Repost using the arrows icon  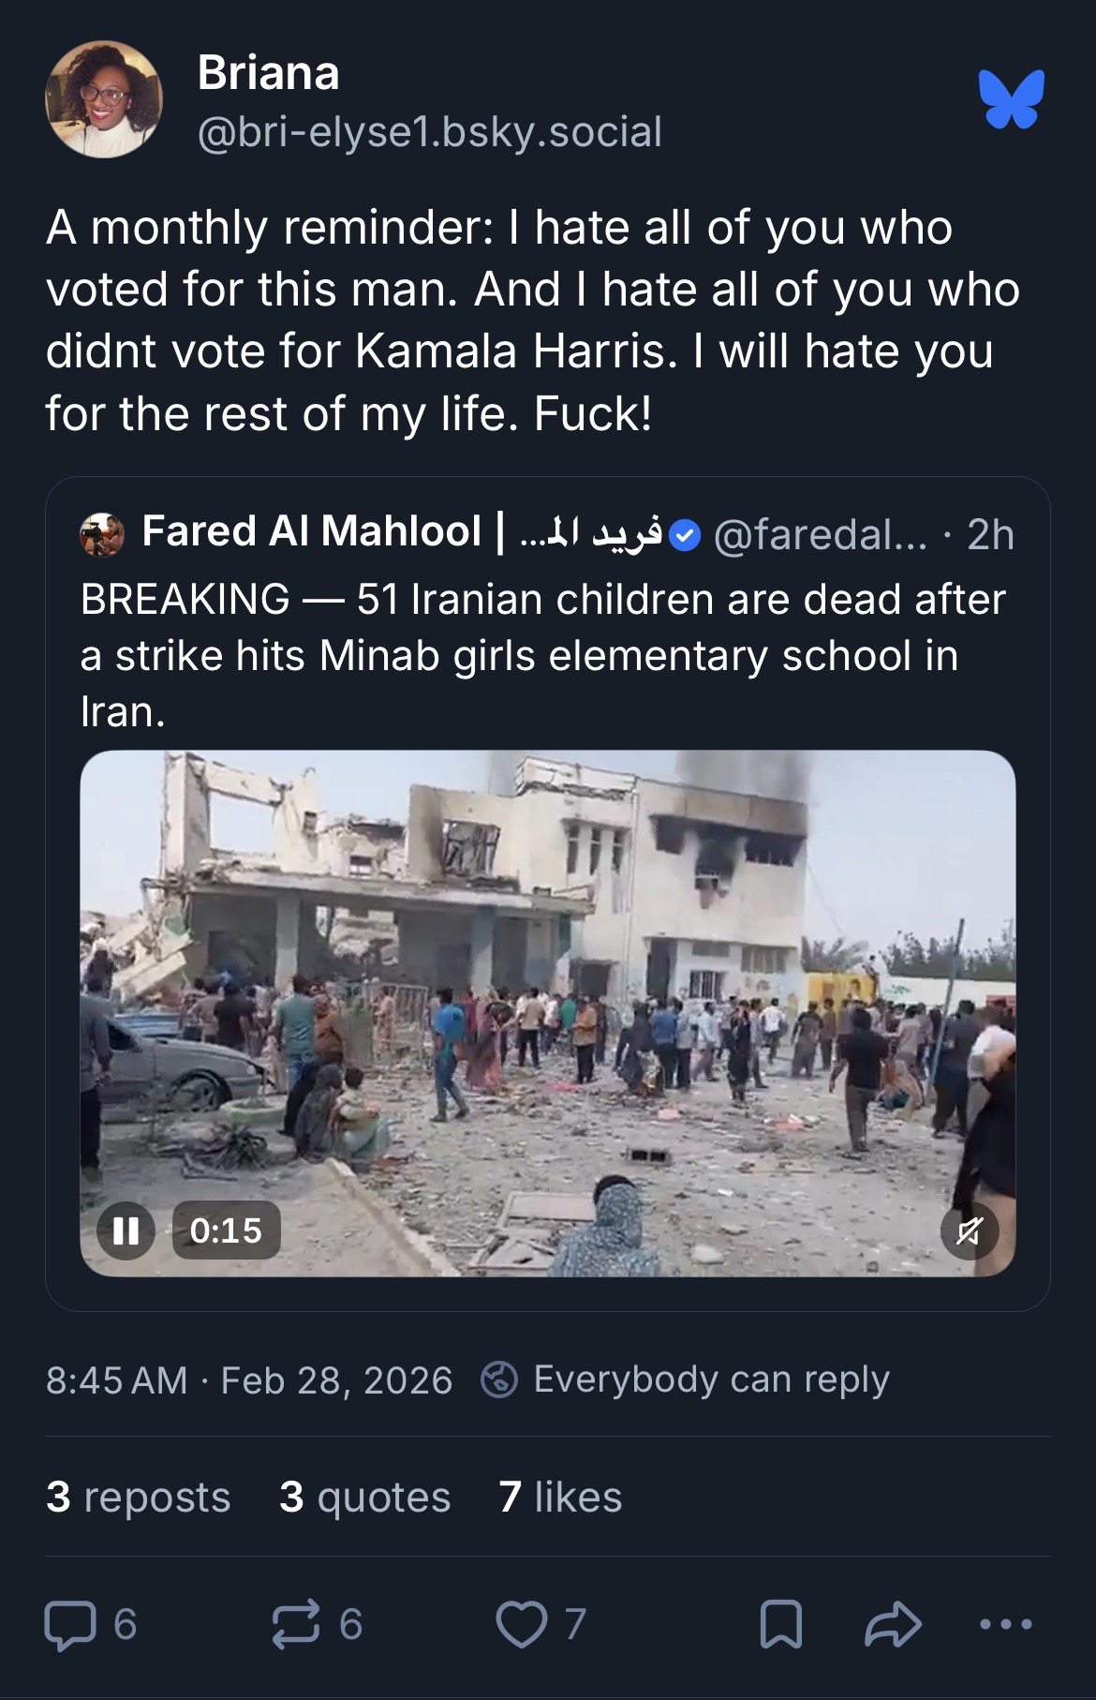pos(294,1624)
